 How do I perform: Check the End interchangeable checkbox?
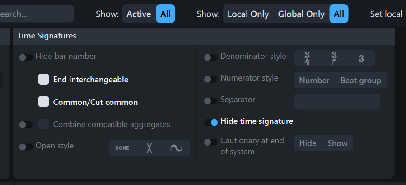pyautogui.click(x=43, y=80)
